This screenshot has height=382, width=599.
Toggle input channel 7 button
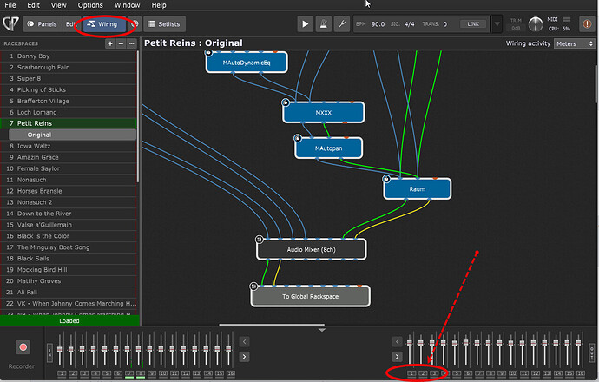click(x=129, y=373)
